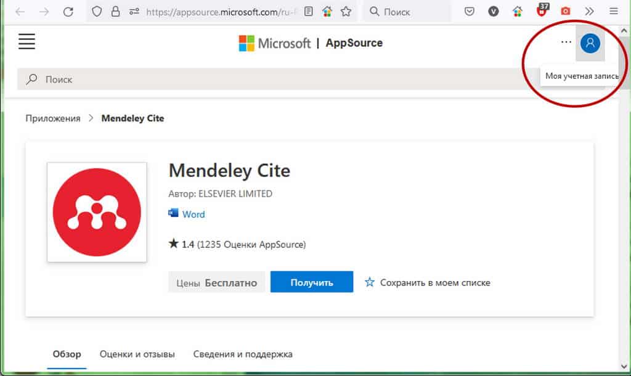The image size is (631, 376).
Task: Click the browser forward arrow
Action: pos(44,12)
